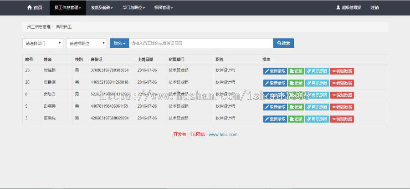Screen dimensions: 410x189
Task: Open the www.te5L.com footer link
Action: pyautogui.click(x=223, y=134)
